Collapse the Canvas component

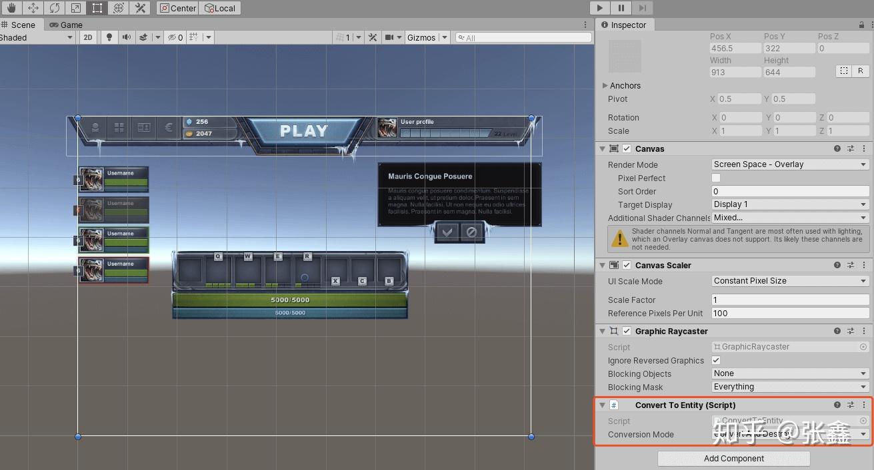coord(602,148)
